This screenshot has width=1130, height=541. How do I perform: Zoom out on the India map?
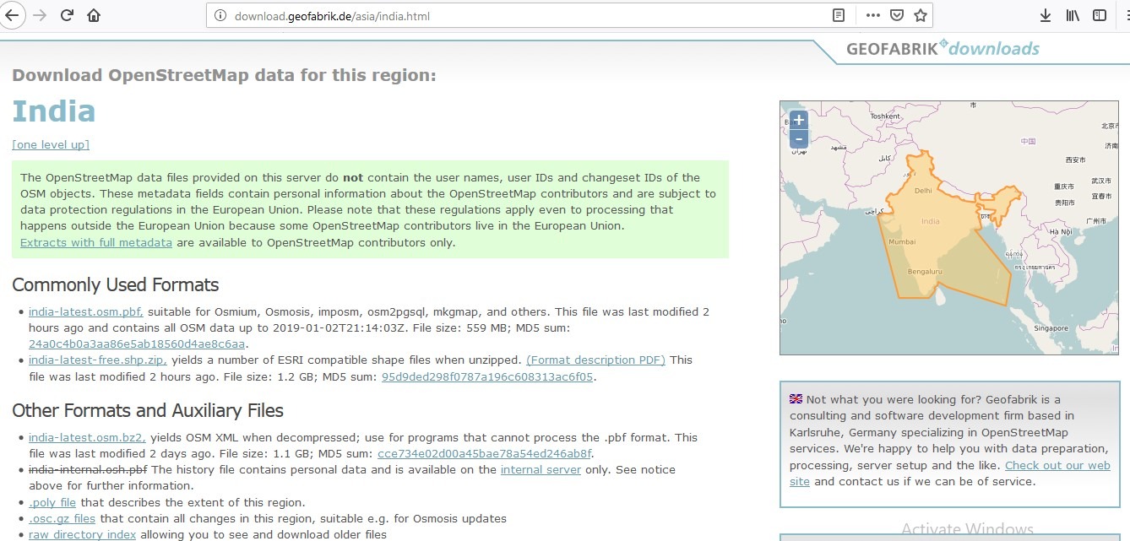pyautogui.click(x=799, y=139)
